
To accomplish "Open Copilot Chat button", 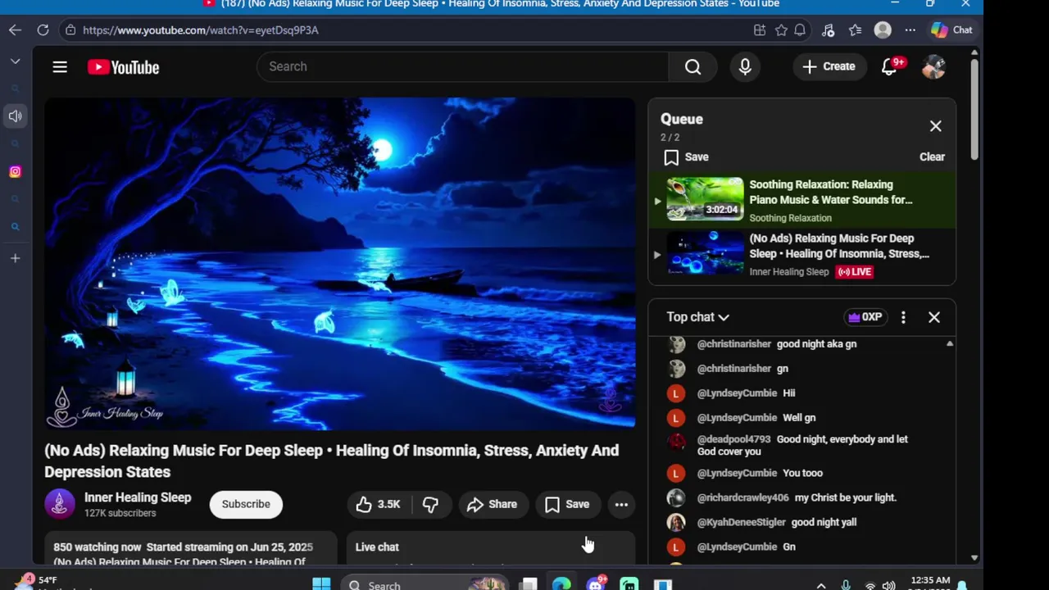I will pos(951,29).
